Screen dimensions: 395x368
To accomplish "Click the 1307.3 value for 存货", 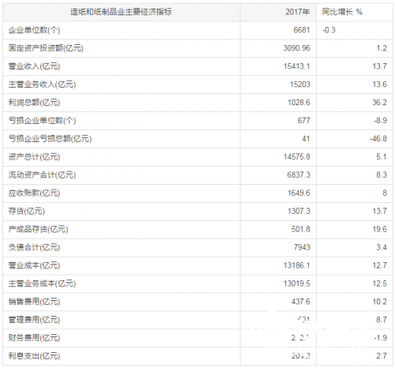I will 299,211.
